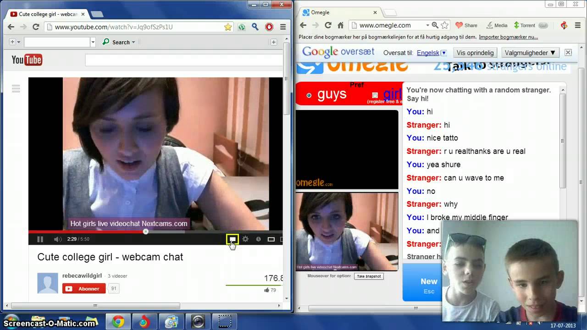
Task: Close the Omegle tab
Action: click(x=375, y=12)
